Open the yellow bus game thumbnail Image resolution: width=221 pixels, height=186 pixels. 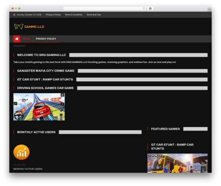(x=177, y=163)
